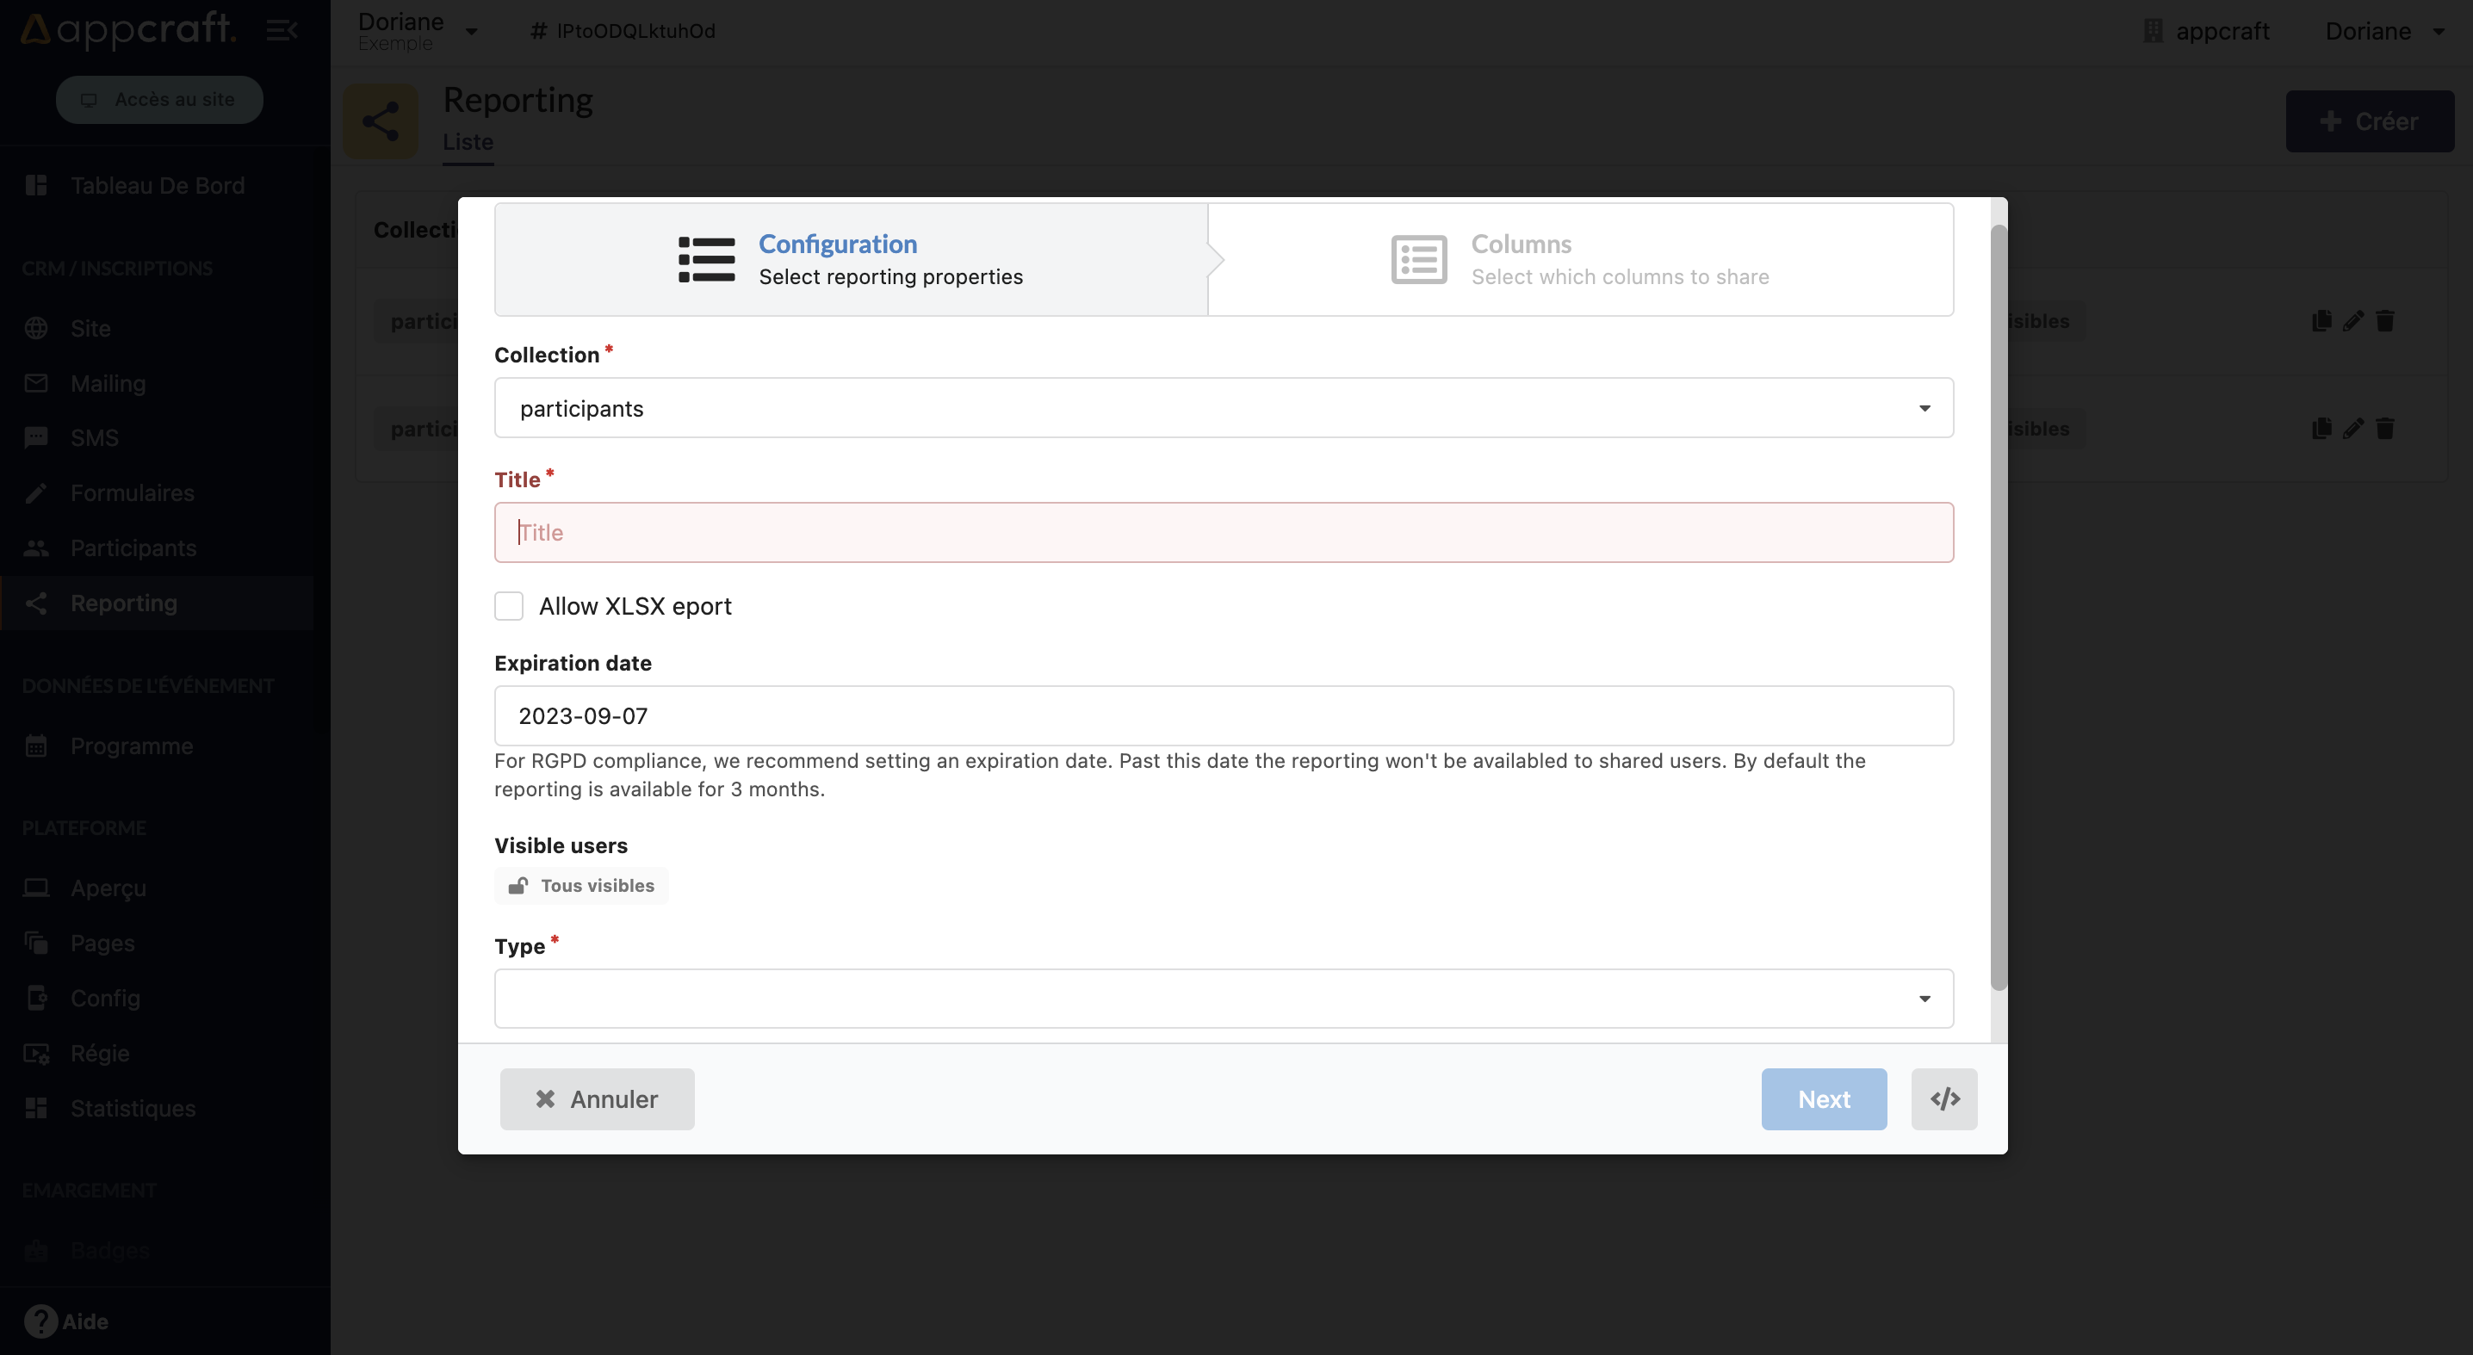Open Participants in the sidebar menu
Viewport: 2473px width, 1355px height.
click(x=133, y=548)
